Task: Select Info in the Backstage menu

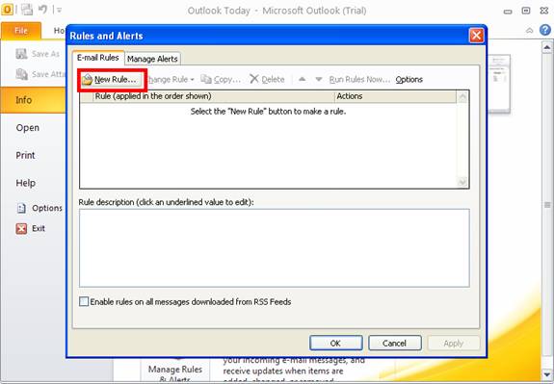Action: [x=33, y=100]
